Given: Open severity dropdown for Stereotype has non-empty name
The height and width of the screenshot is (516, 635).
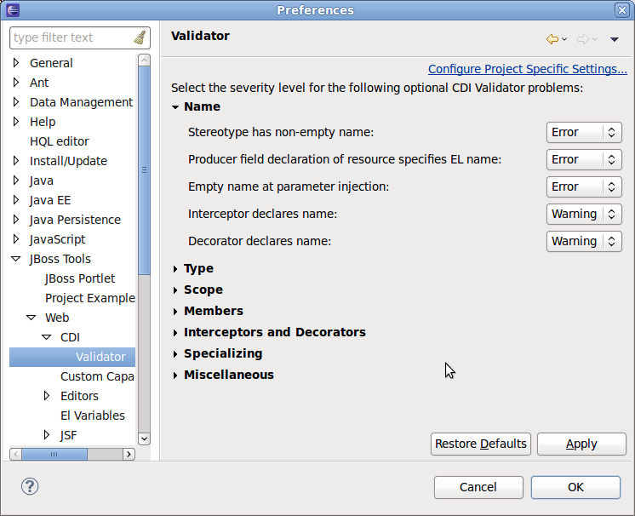Looking at the screenshot, I should pos(584,132).
